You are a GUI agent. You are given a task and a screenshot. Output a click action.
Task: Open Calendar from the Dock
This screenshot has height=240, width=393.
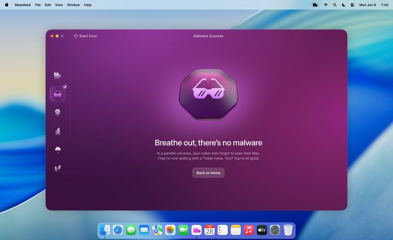click(x=209, y=230)
